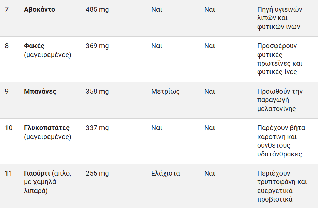318x208 pixels.
Task: Select the Φακές food name cell
Action: 34,46
